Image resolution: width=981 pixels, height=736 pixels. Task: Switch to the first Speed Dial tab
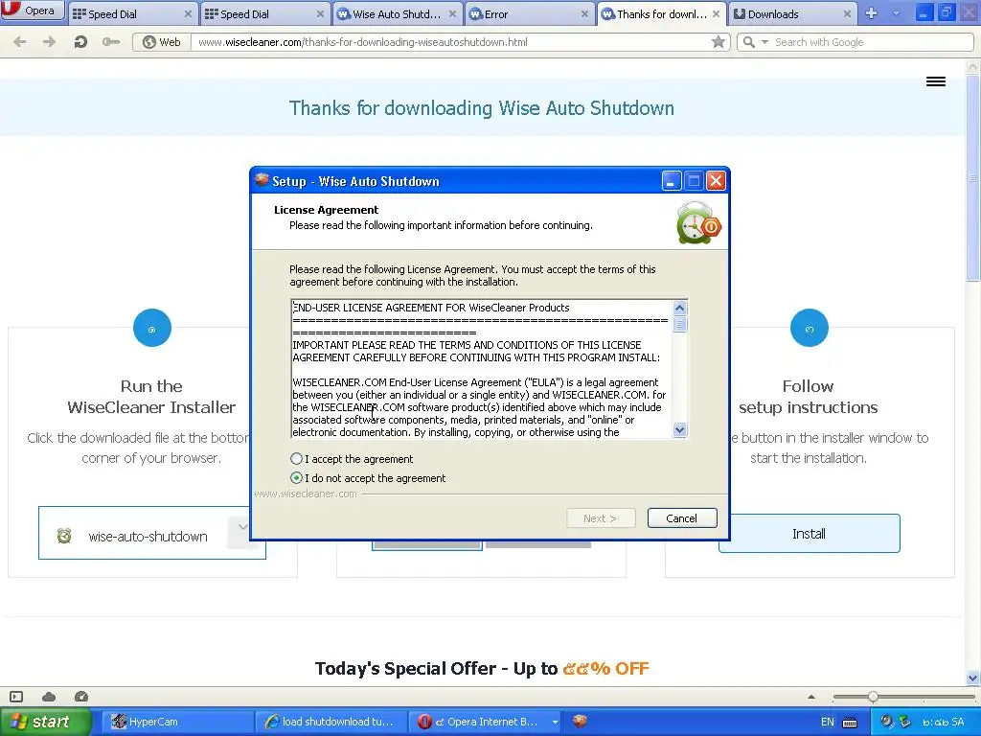(x=131, y=13)
